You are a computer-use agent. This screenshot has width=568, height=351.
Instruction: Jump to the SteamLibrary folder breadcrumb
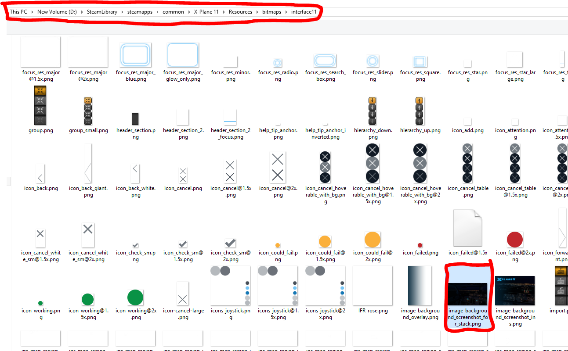point(102,12)
